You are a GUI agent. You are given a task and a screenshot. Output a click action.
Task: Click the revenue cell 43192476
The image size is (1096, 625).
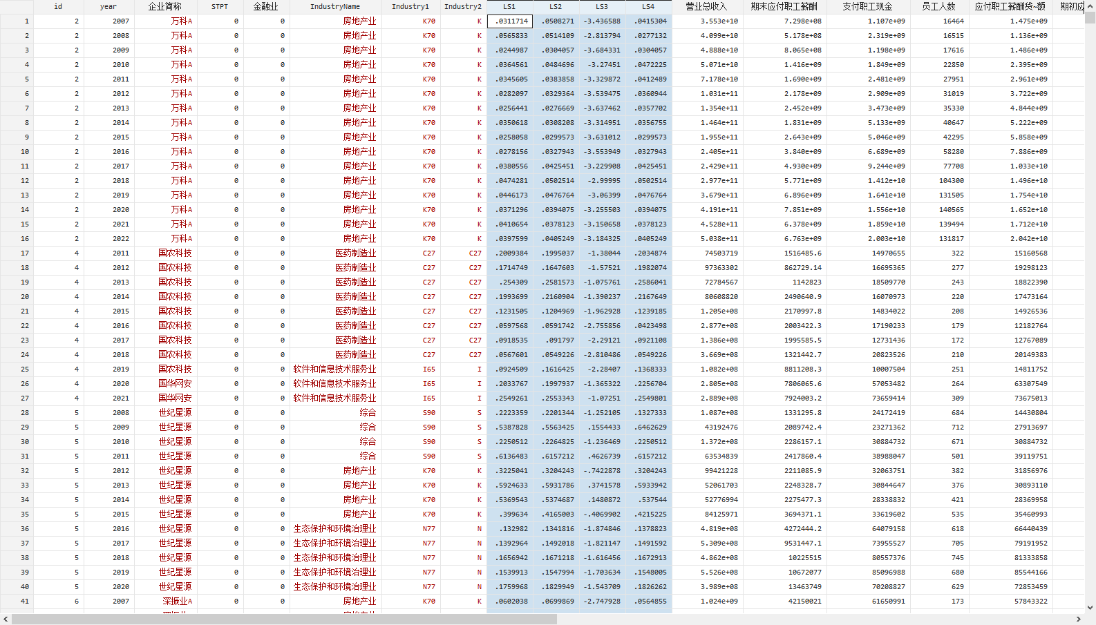pyautogui.click(x=707, y=427)
